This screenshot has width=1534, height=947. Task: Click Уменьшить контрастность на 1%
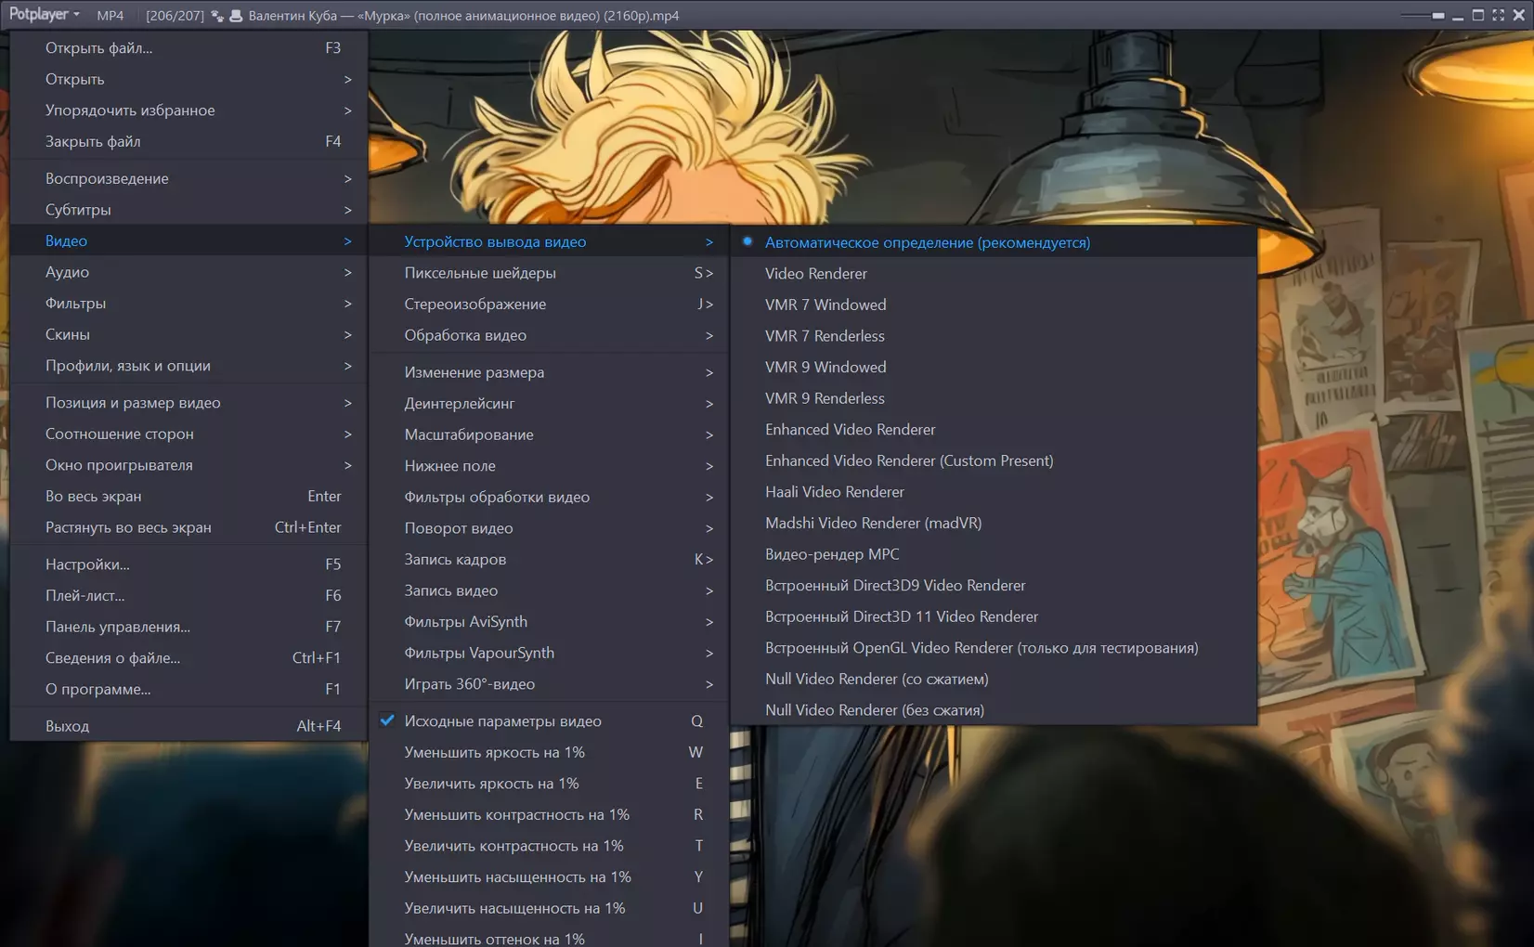point(548,815)
